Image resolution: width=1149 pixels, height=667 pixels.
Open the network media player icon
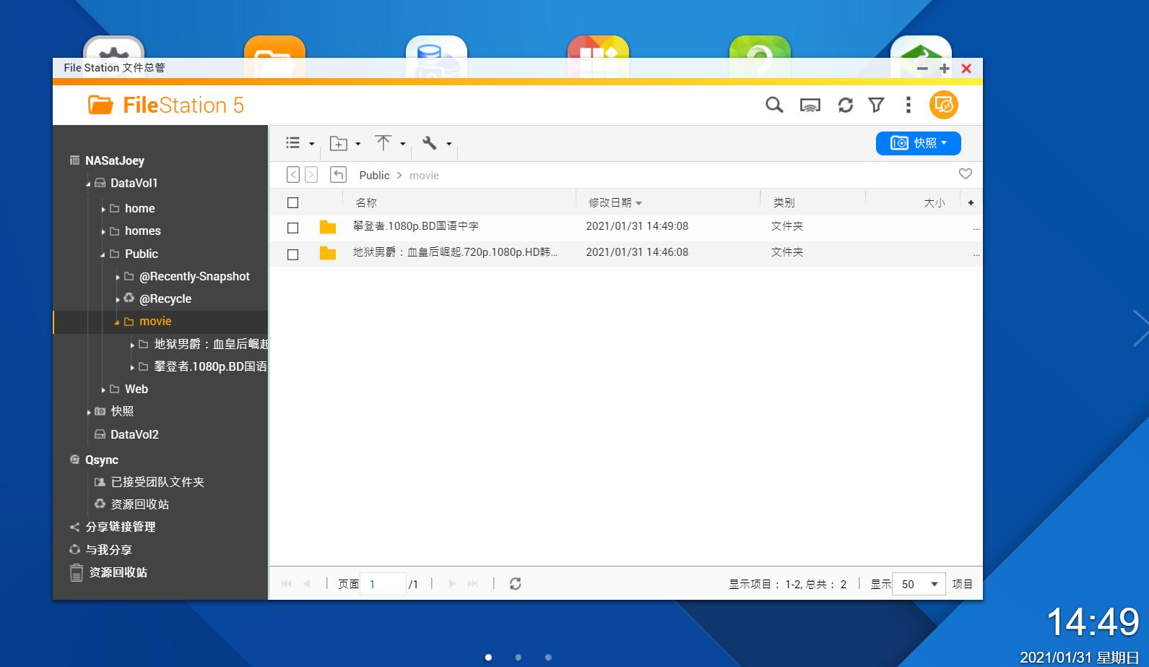click(x=810, y=106)
